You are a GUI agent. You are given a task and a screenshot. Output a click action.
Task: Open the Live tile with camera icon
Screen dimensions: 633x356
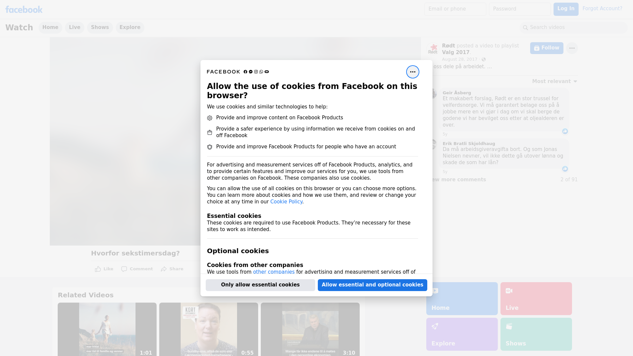536,299
